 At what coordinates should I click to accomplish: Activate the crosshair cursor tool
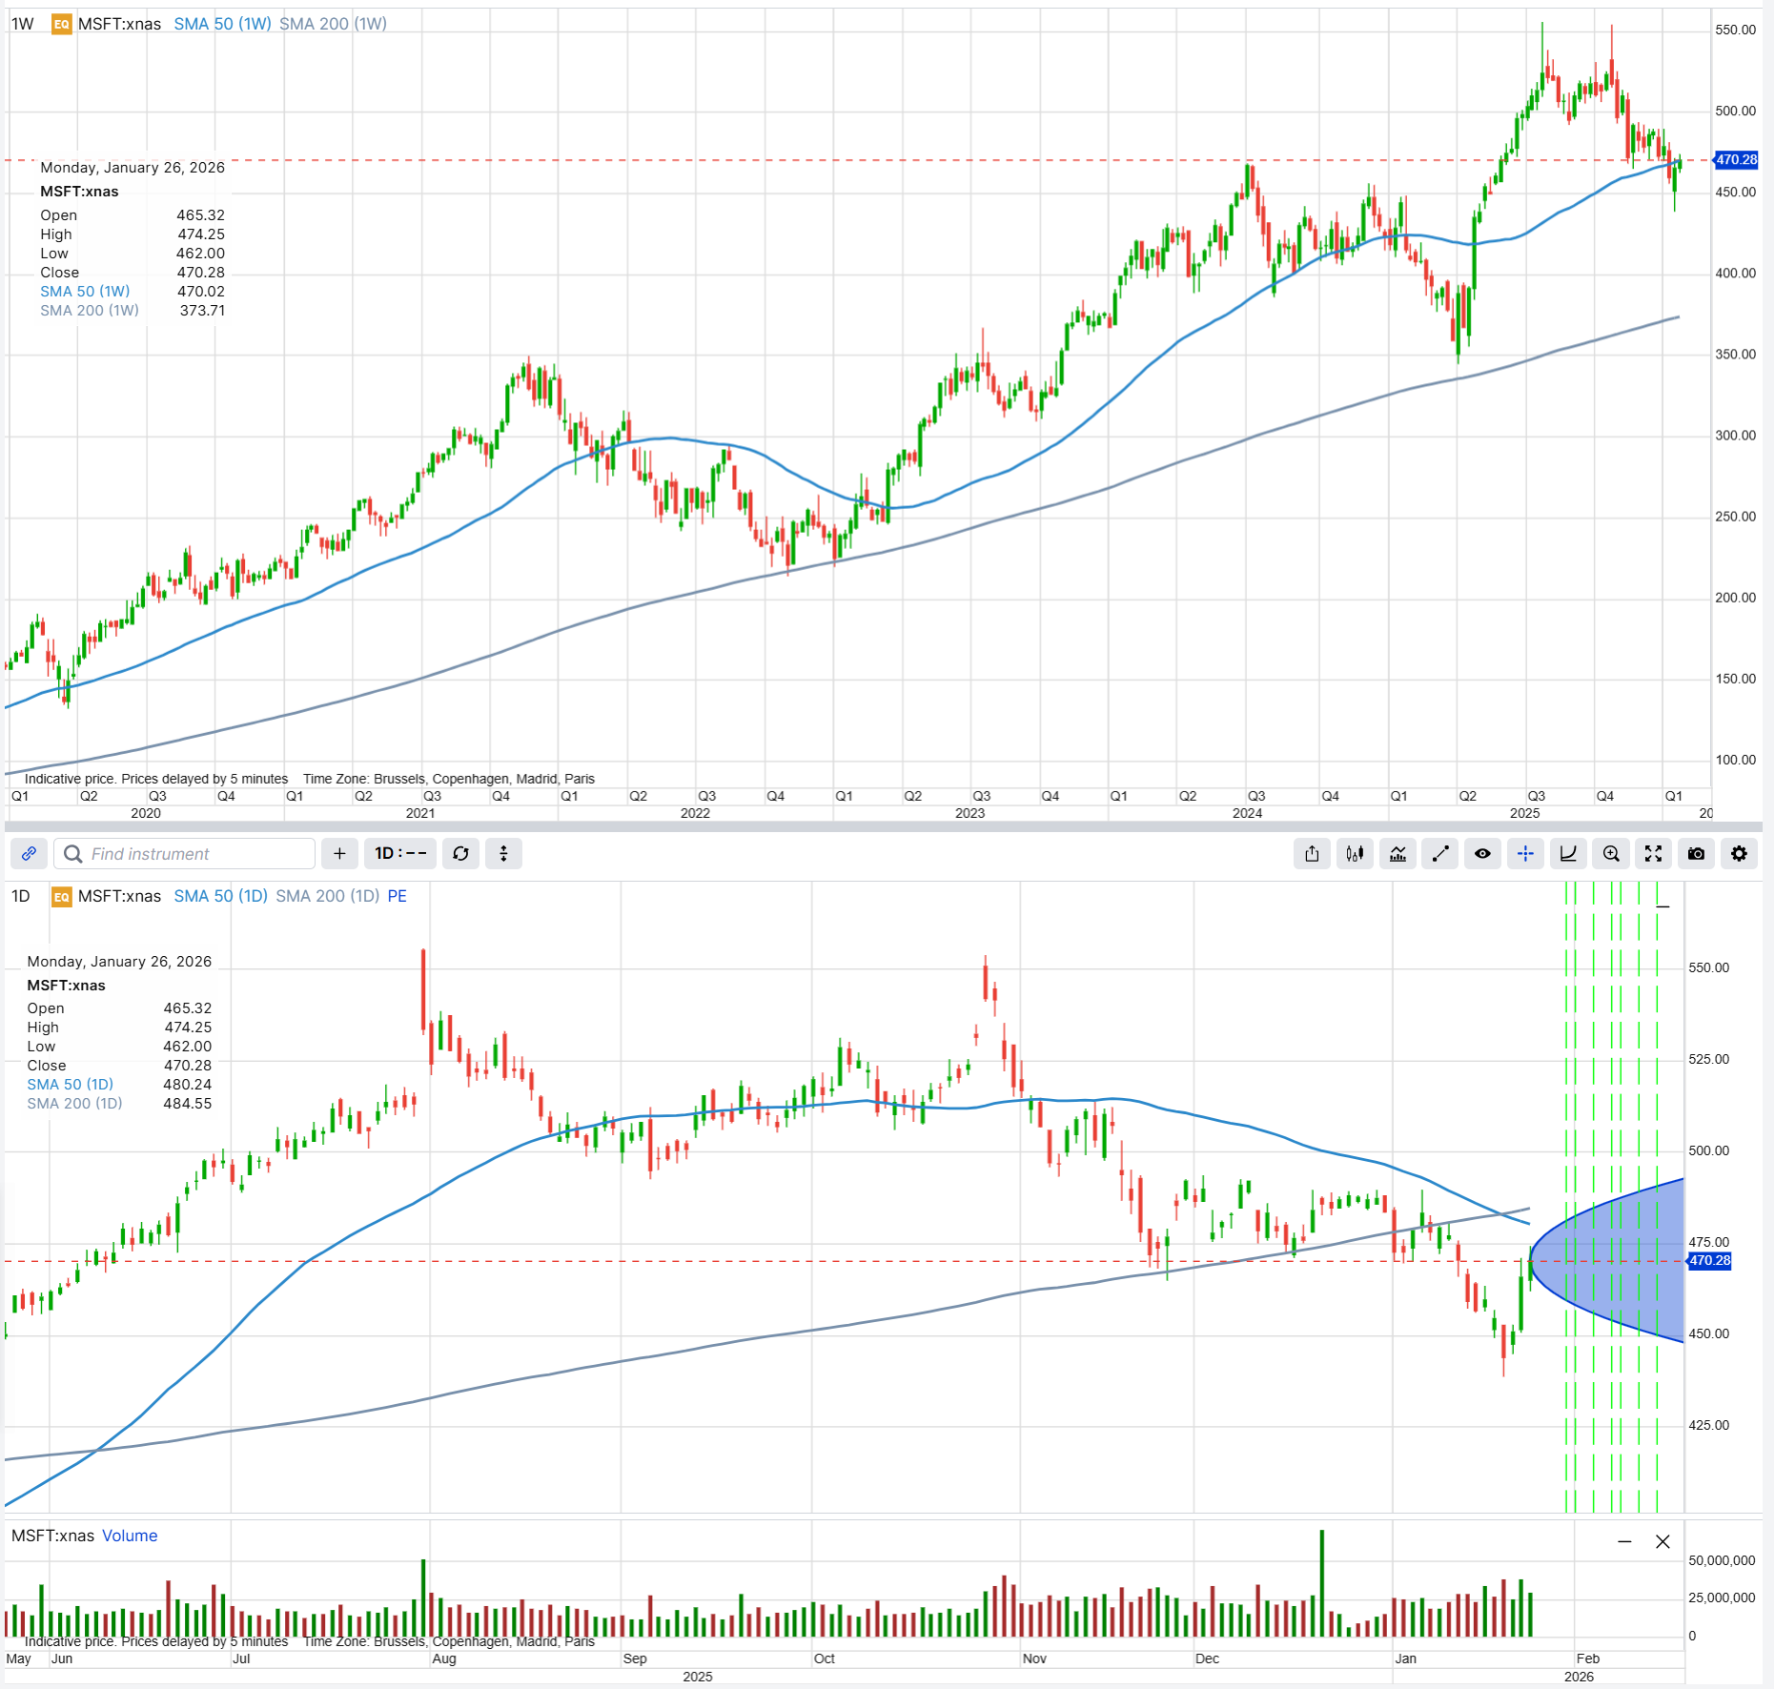(1526, 854)
